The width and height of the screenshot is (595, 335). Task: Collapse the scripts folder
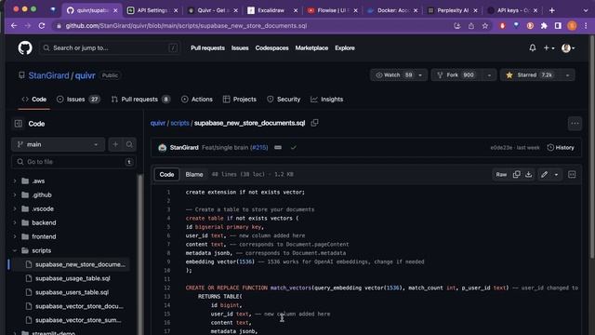tap(15, 250)
